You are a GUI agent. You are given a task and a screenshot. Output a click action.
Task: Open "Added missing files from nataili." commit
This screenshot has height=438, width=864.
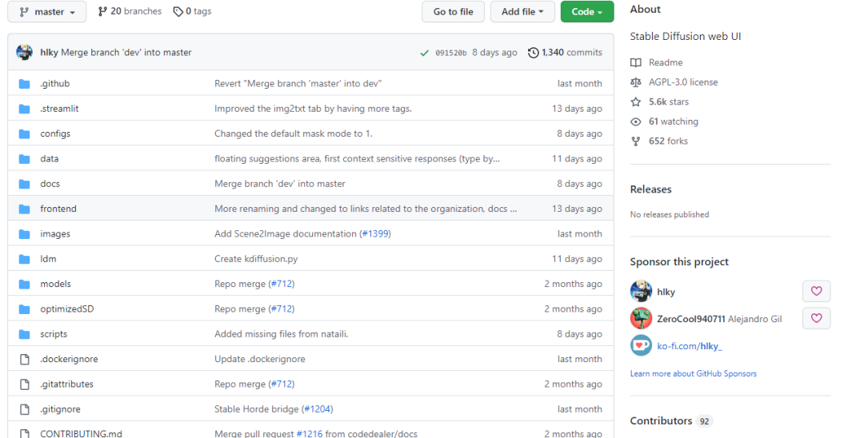(x=281, y=334)
